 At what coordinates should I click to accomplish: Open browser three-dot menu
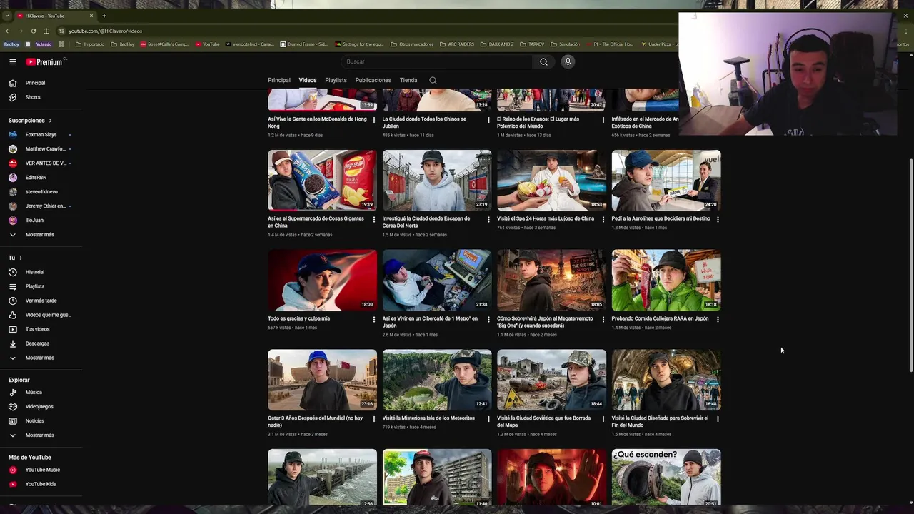[x=905, y=31]
